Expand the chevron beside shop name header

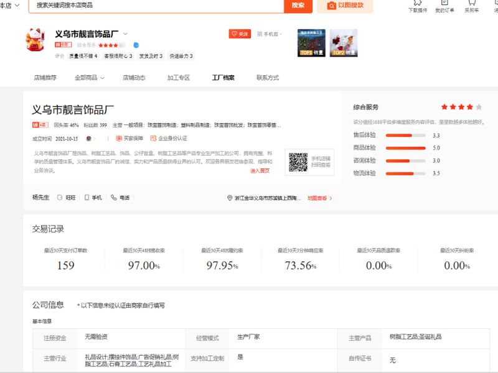(x=125, y=34)
